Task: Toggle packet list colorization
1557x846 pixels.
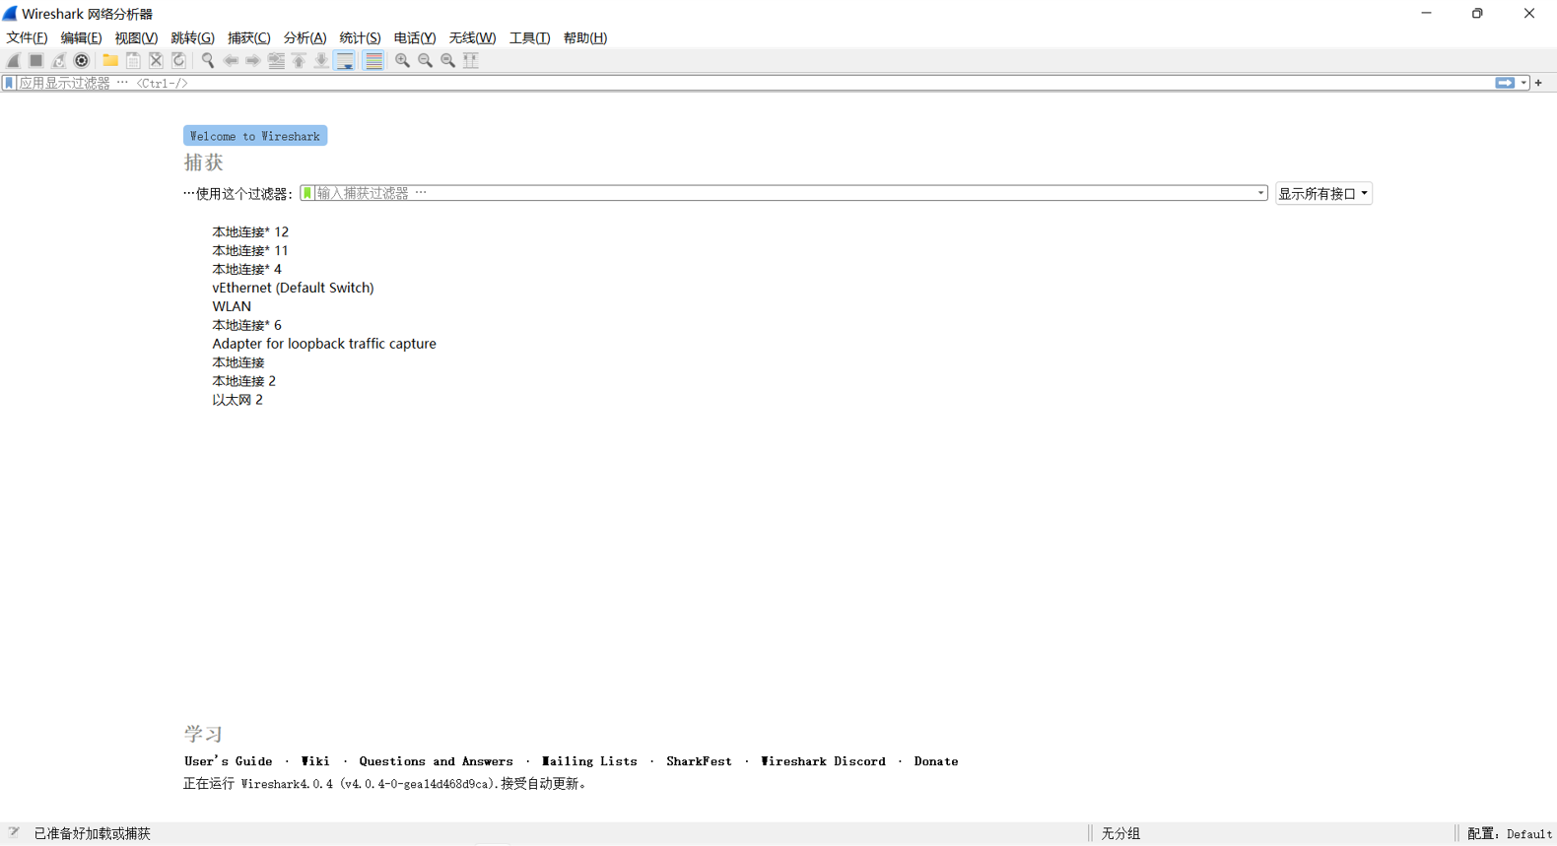Action: click(373, 60)
